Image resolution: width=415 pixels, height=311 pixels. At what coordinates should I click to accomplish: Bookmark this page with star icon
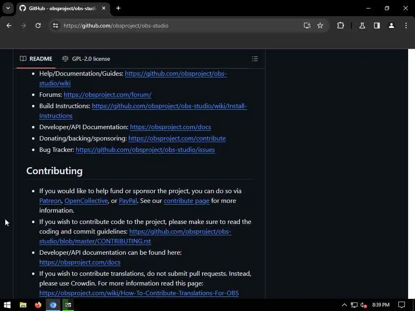[320, 26]
